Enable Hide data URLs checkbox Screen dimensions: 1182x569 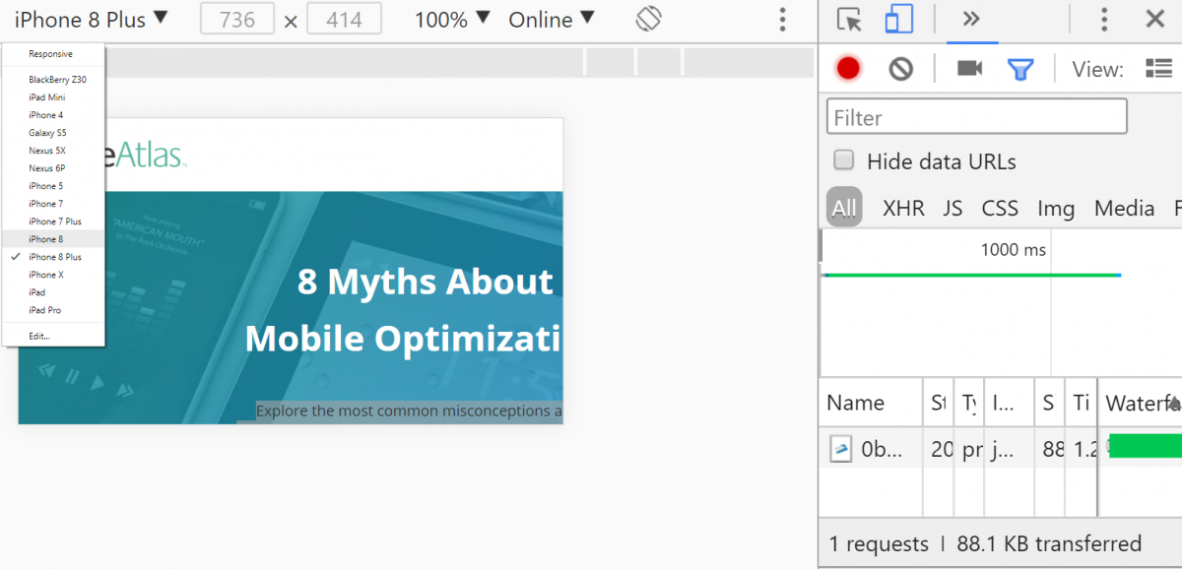(x=844, y=160)
